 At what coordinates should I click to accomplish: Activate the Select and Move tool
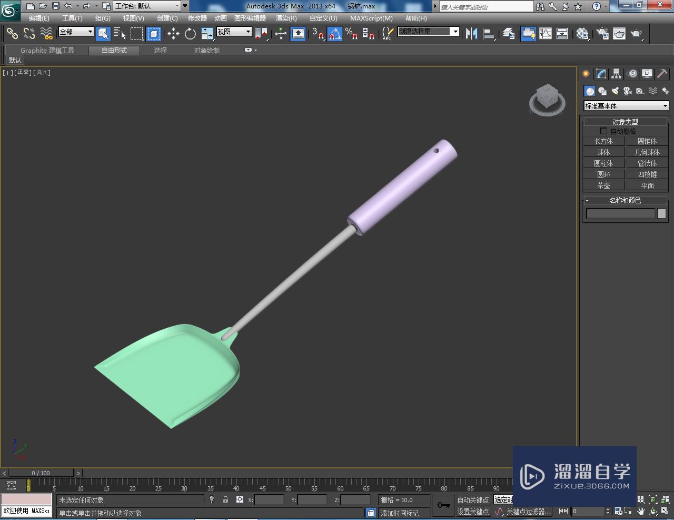click(173, 34)
